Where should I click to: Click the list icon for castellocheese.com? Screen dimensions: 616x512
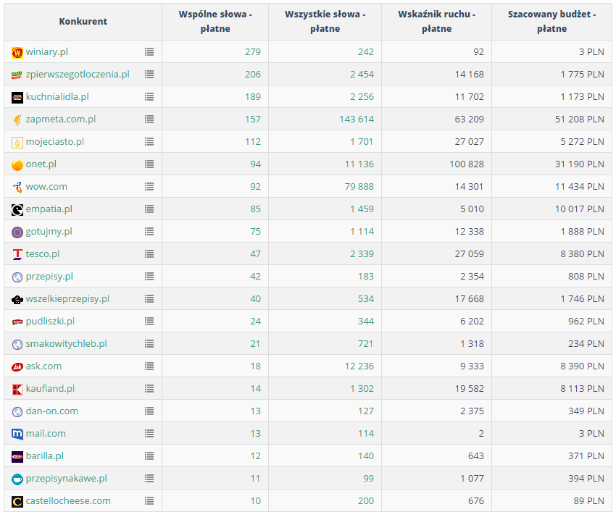coord(149,501)
